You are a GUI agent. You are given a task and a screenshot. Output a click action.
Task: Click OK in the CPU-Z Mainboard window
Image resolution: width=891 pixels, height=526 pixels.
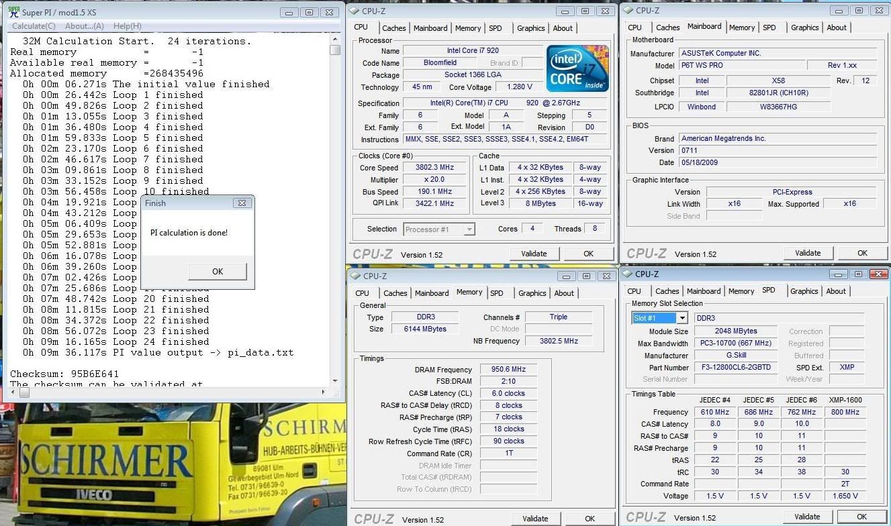point(863,253)
